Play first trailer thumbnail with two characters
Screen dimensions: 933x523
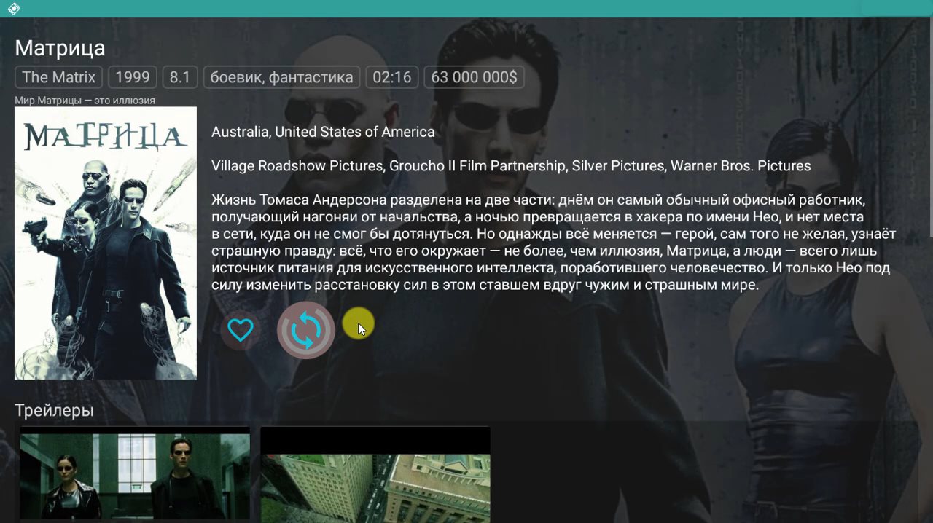click(135, 474)
